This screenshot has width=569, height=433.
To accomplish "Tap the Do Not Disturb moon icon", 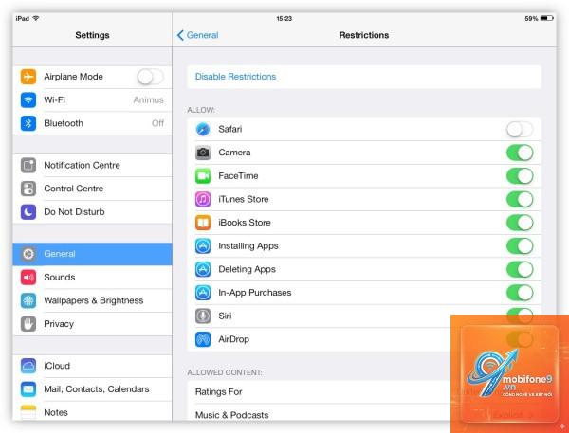I will click(x=28, y=212).
